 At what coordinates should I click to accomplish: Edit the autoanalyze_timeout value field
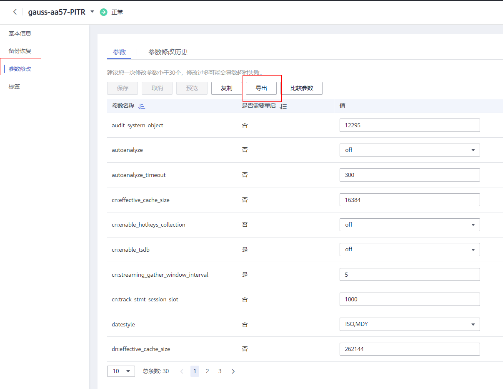click(410, 175)
